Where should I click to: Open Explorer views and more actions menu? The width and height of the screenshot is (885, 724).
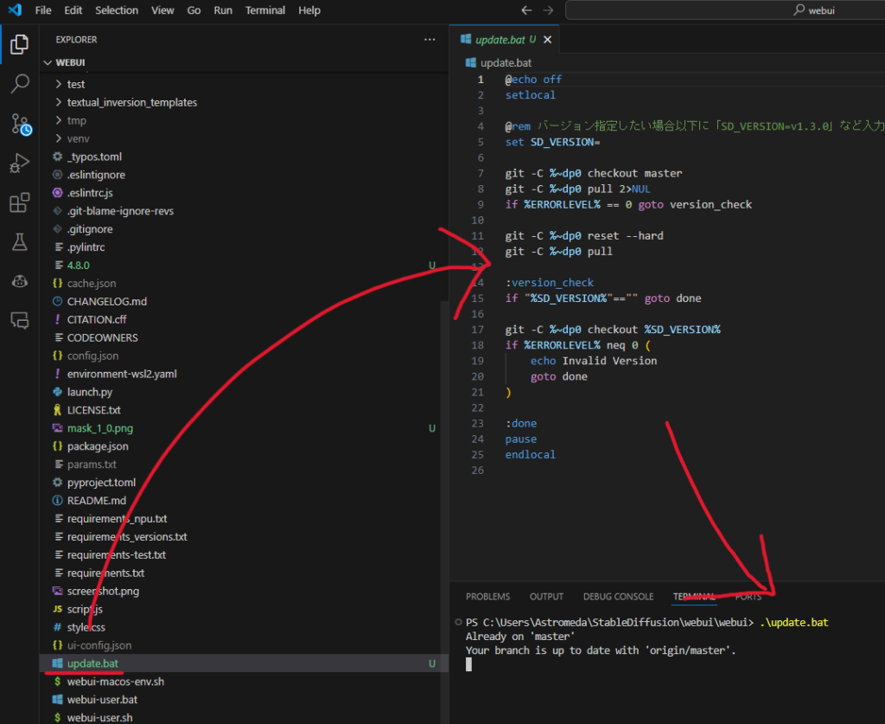tap(430, 40)
